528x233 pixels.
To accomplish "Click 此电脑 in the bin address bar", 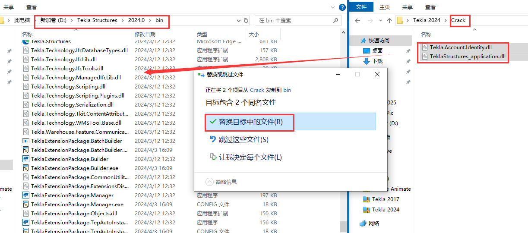I will [22, 20].
